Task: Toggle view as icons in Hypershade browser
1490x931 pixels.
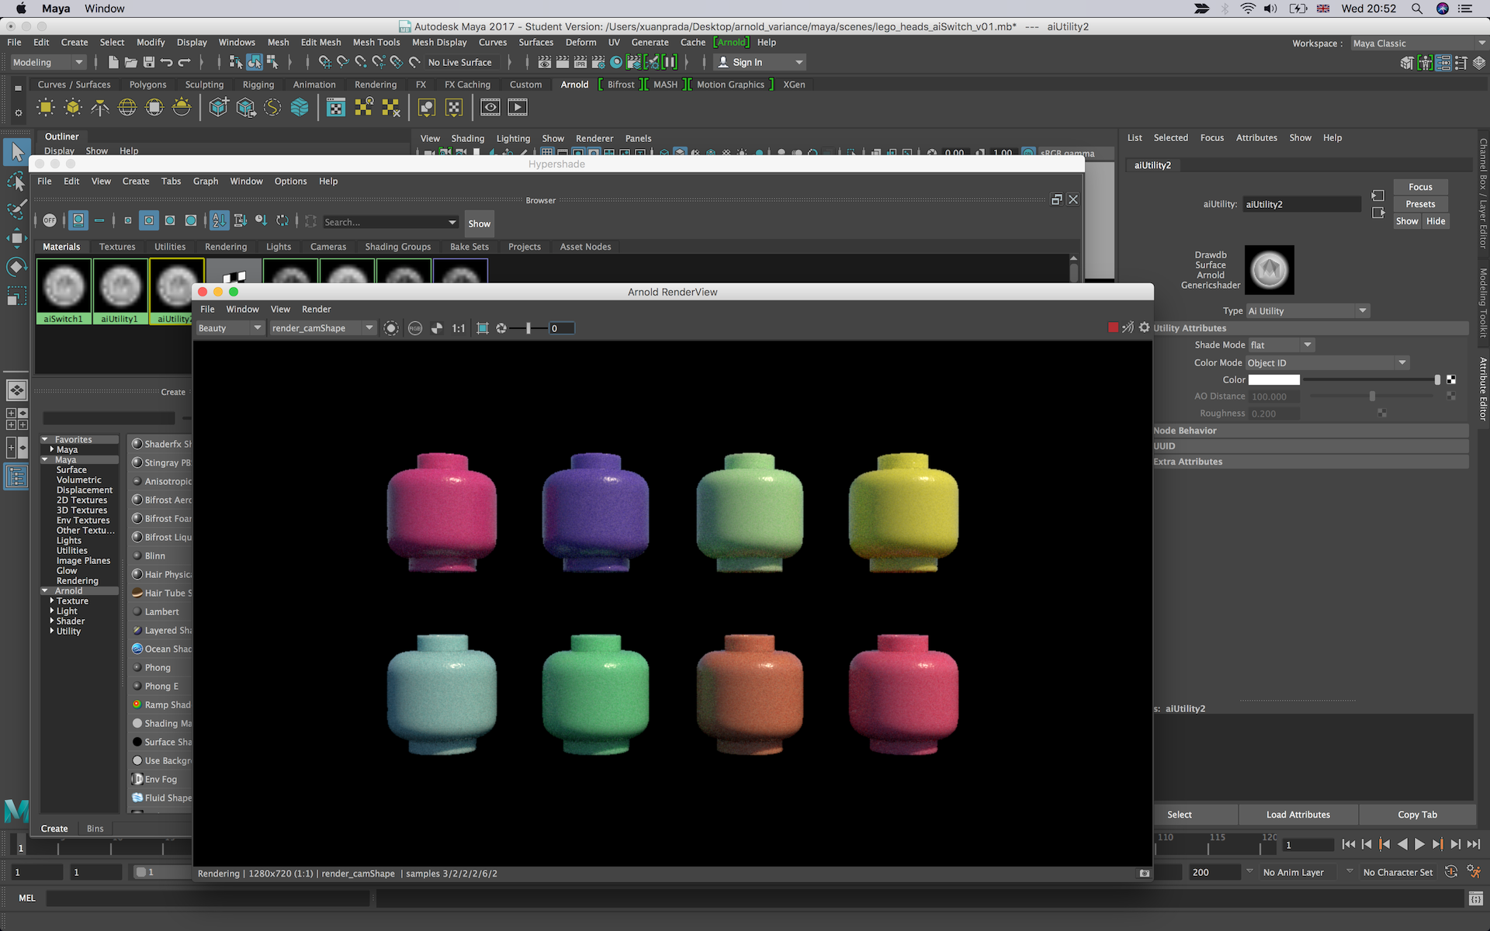Action: pos(78,221)
